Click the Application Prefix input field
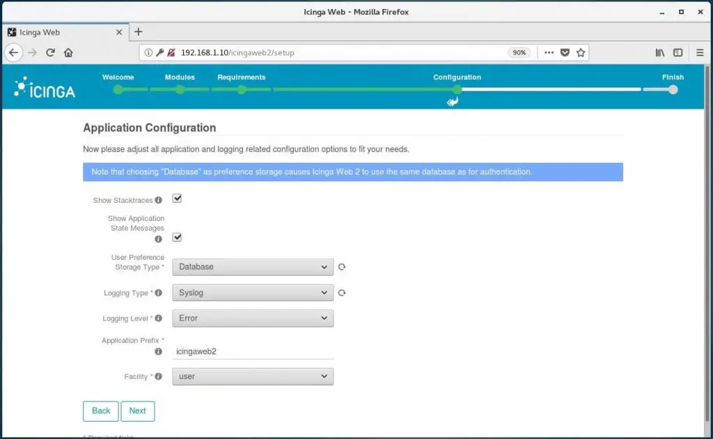This screenshot has width=713, height=439. [253, 352]
